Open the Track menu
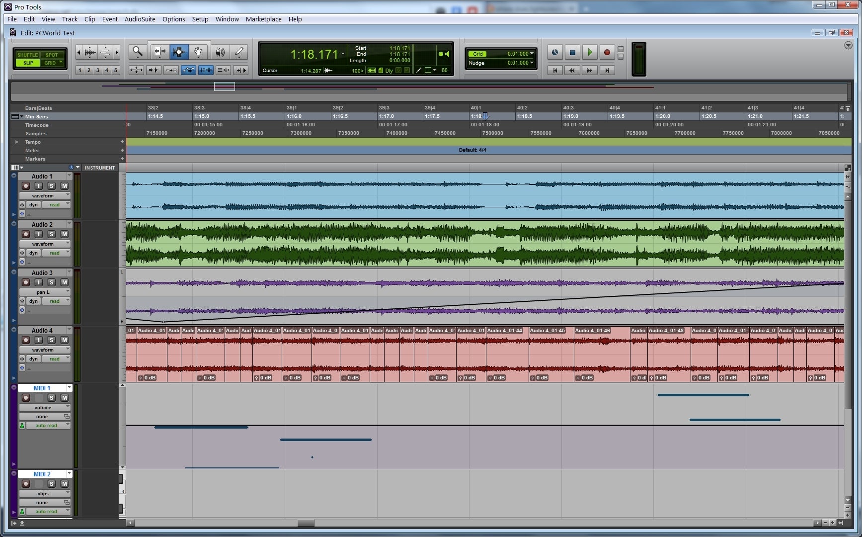This screenshot has height=537, width=862. [70, 19]
